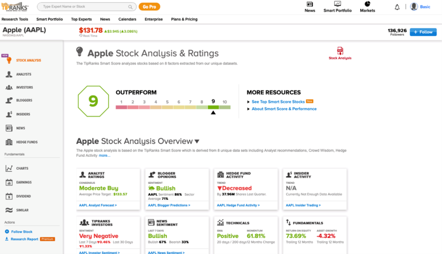The image size is (442, 254).
Task: Open Stock Analysis in sidebar
Action: [x=29, y=60]
